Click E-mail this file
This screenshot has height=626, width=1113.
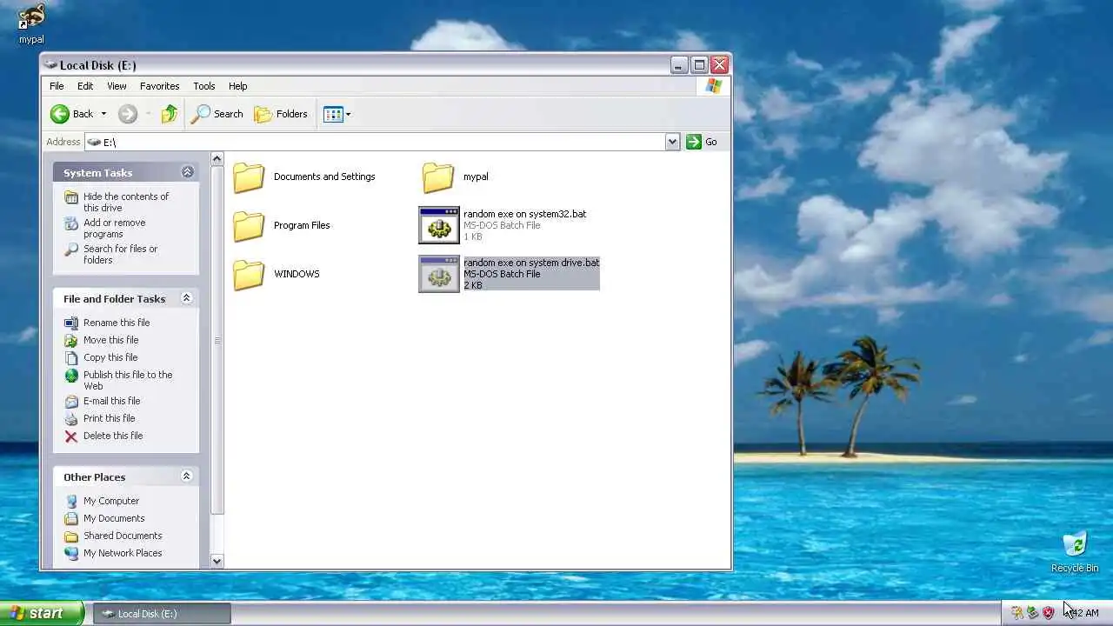click(111, 401)
